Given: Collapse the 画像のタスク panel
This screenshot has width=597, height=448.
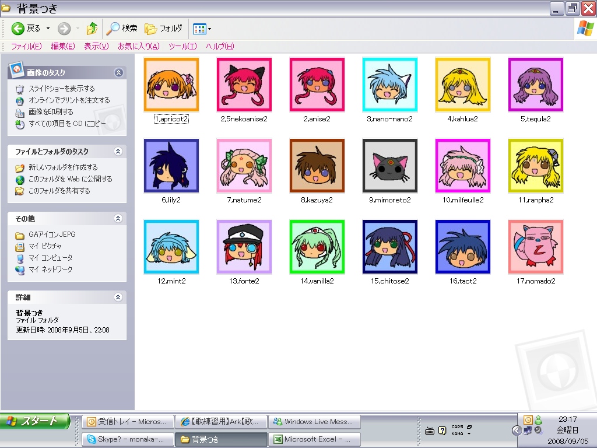Looking at the screenshot, I should pos(119,72).
